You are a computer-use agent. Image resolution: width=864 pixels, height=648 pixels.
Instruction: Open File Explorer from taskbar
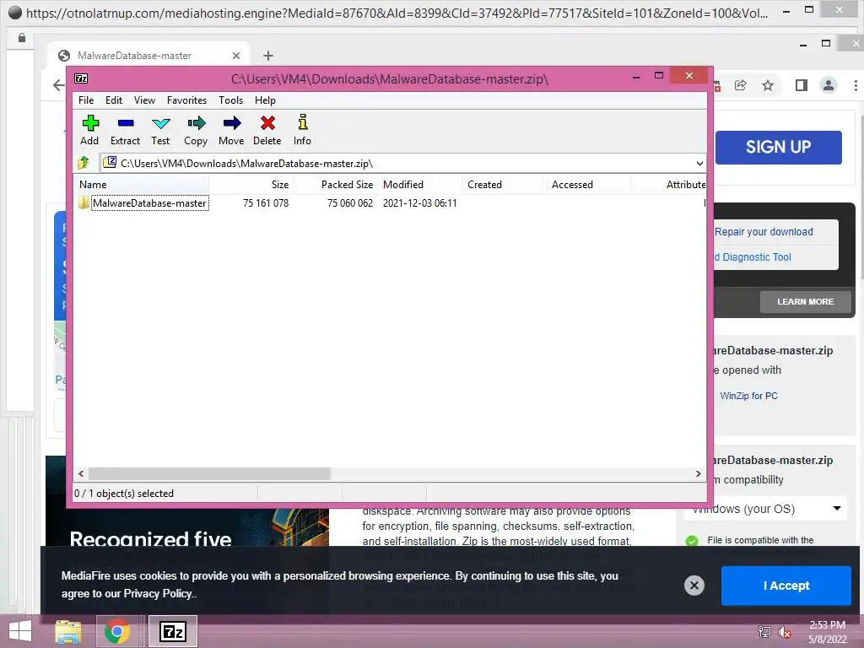pos(67,632)
